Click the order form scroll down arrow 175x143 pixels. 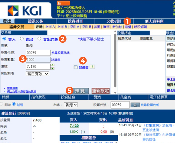(x=115, y=93)
